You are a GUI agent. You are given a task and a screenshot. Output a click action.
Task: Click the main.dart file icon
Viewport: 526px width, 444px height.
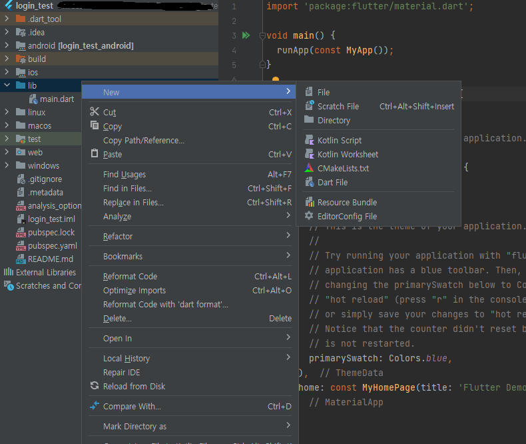pyautogui.click(x=33, y=99)
